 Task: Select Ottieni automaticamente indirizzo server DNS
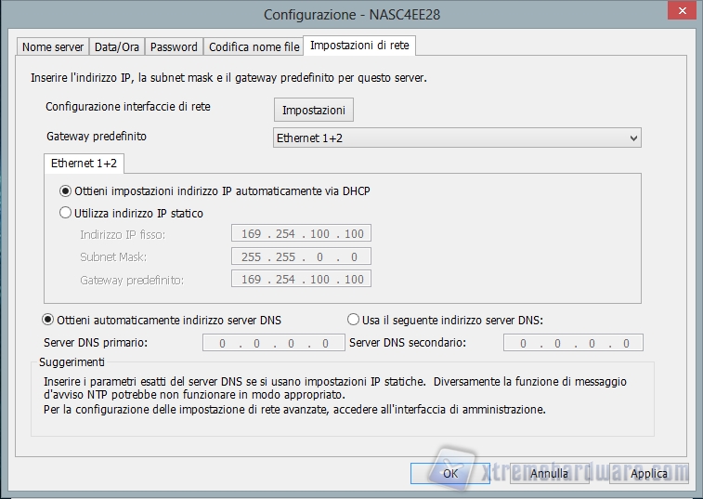click(49, 320)
